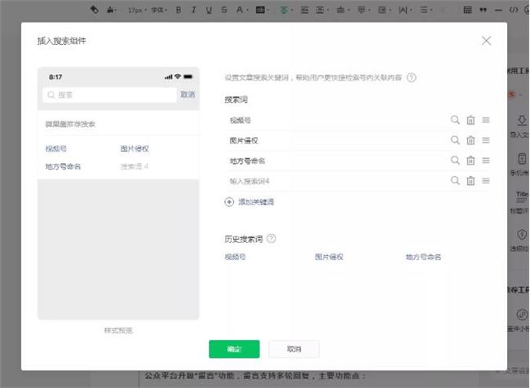The image size is (530, 388).
Task: Click the magnifier icon in the 输入搜索词4 row
Action: 455,180
